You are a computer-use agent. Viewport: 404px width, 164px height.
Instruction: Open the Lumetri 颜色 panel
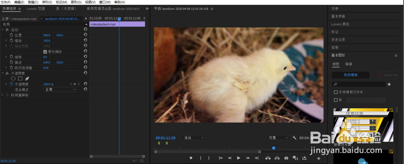(x=340, y=24)
